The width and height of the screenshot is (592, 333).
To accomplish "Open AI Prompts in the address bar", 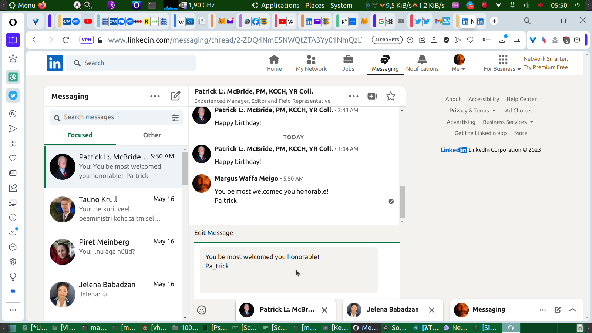I will (x=387, y=40).
